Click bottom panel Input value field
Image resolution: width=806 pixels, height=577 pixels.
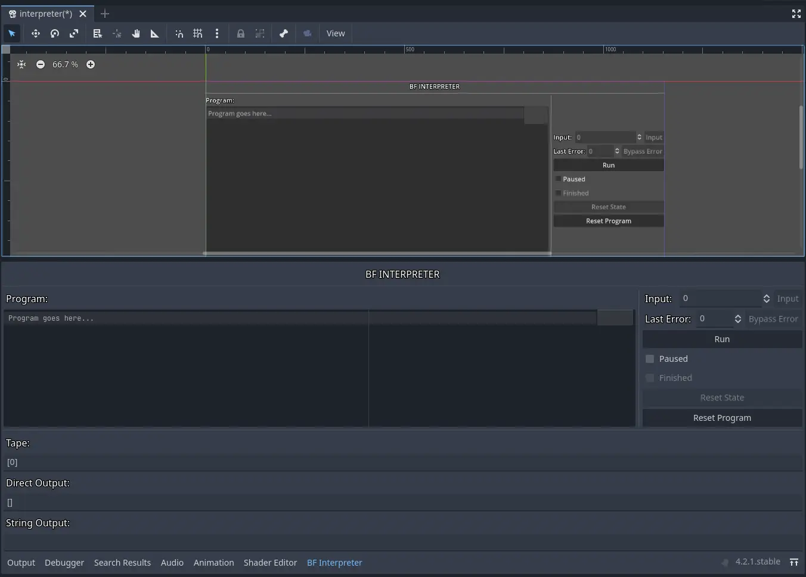pyautogui.click(x=720, y=299)
